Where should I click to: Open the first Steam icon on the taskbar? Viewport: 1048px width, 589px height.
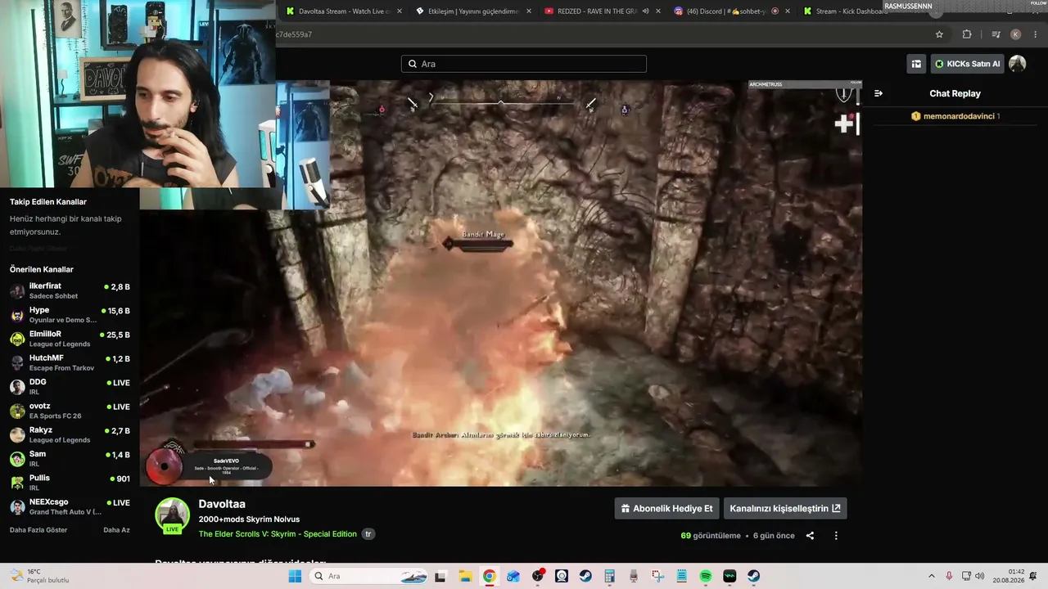pyautogui.click(x=585, y=576)
